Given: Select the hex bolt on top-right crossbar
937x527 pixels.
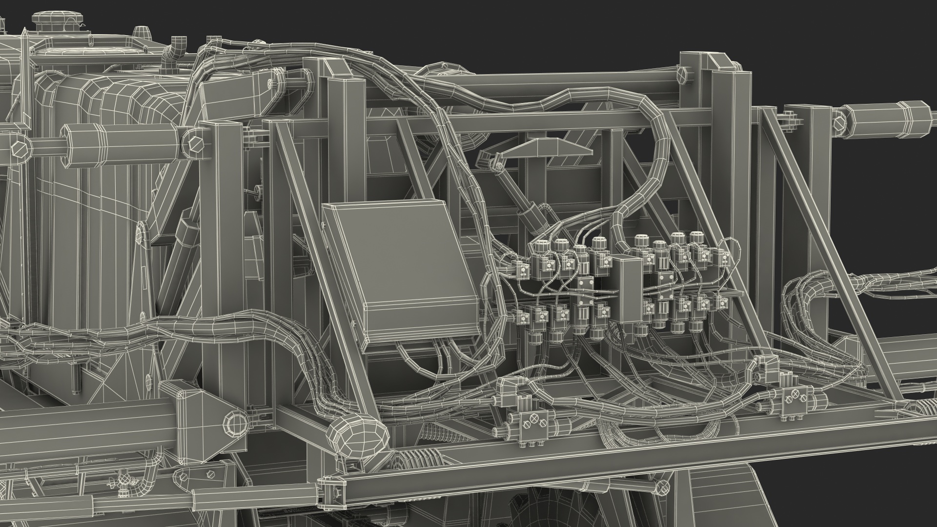Looking at the screenshot, I should [682, 75].
